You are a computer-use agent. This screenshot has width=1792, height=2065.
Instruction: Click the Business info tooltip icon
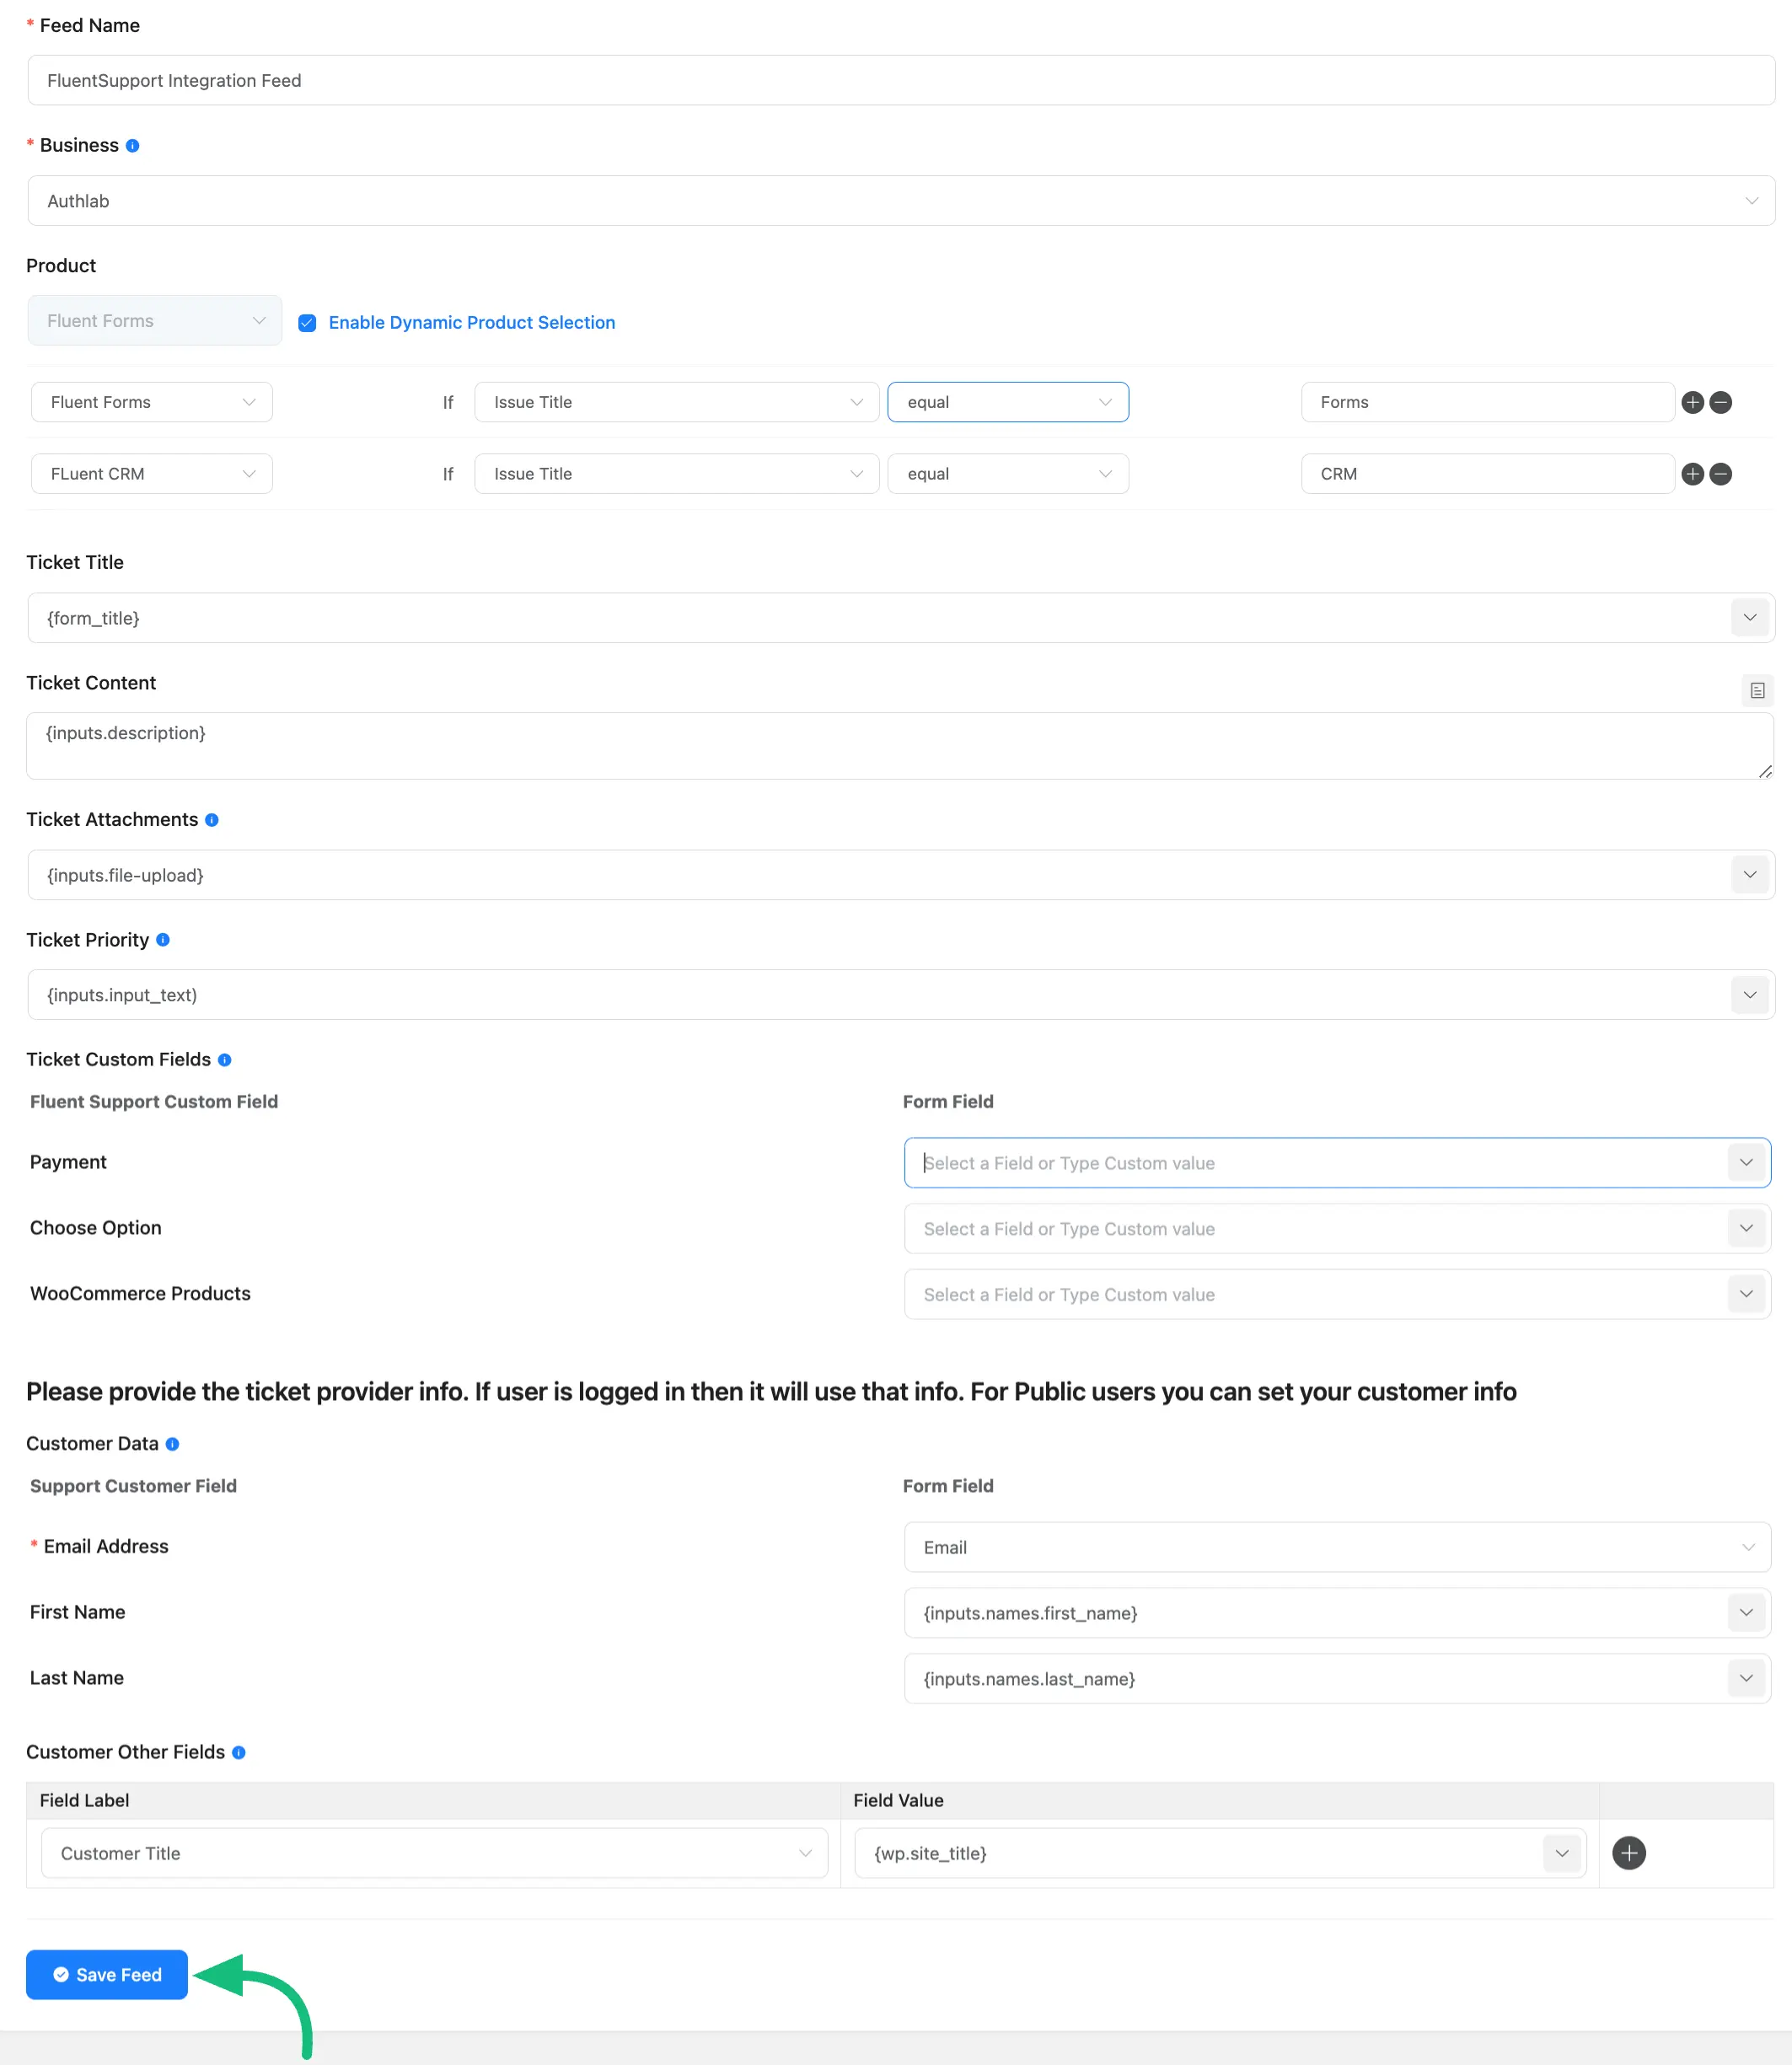tap(132, 146)
